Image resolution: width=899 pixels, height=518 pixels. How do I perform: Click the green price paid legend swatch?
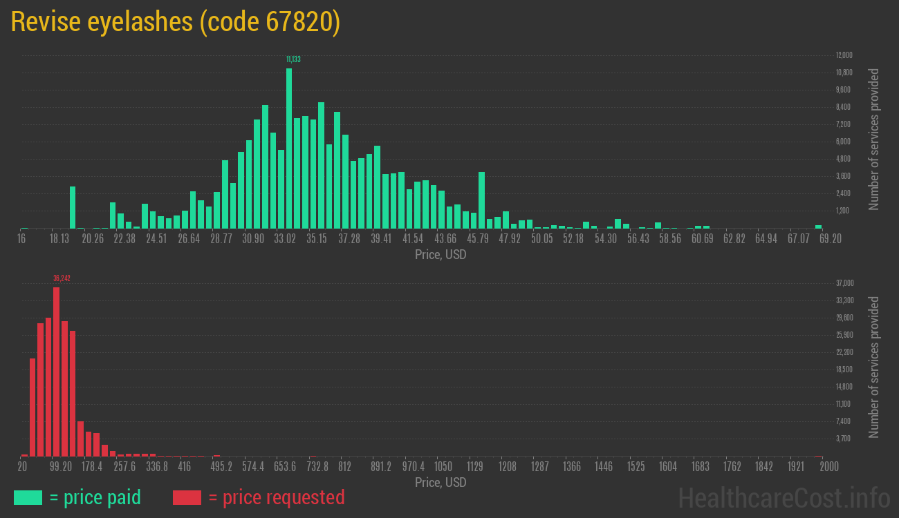coord(28,497)
